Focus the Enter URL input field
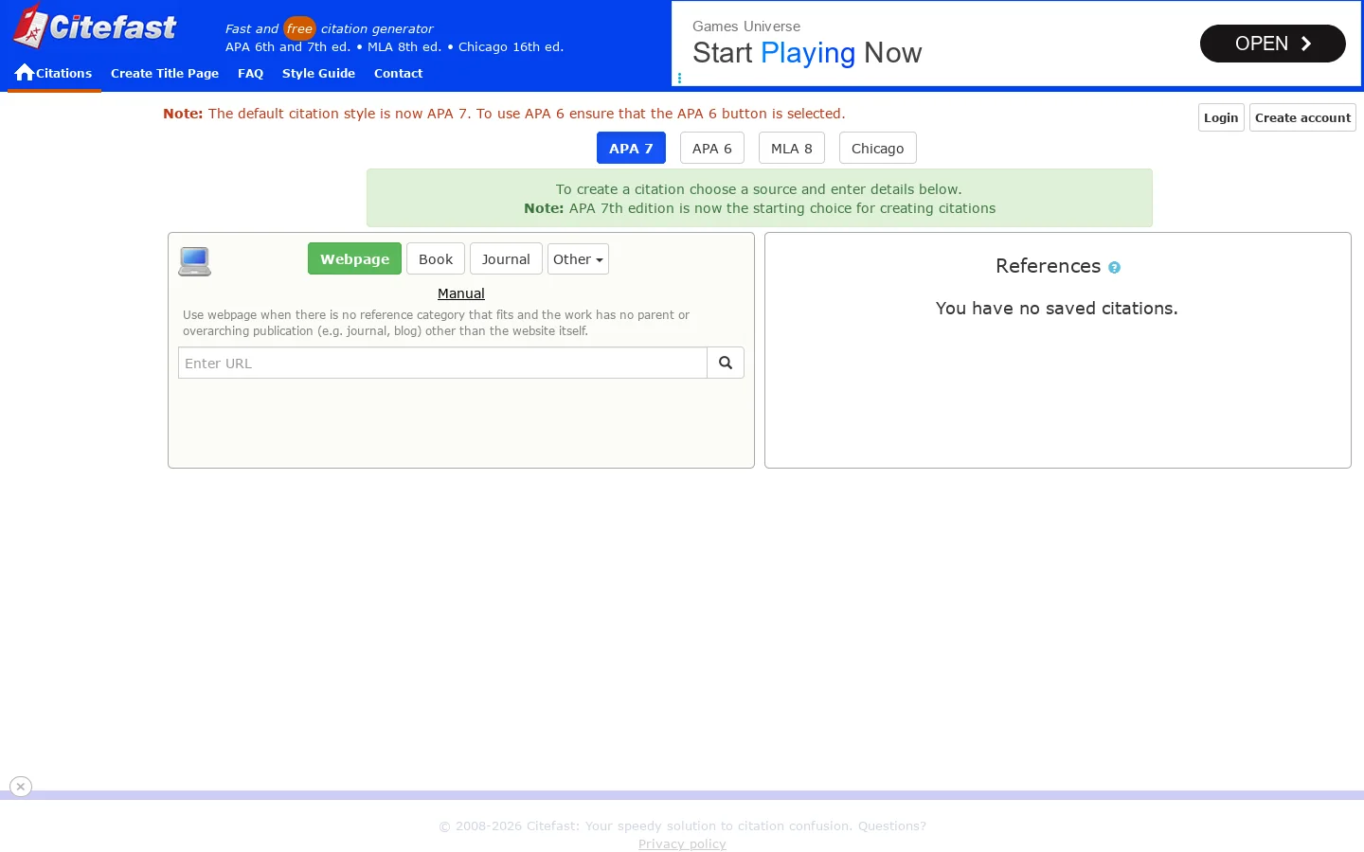 [x=442, y=363]
